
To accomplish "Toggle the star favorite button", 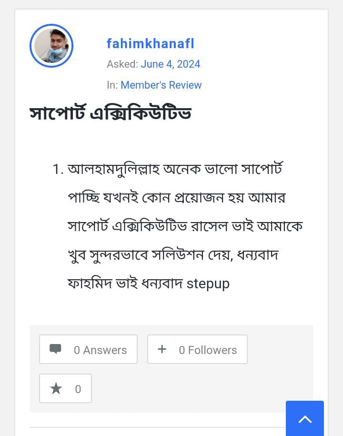I will coord(65,388).
